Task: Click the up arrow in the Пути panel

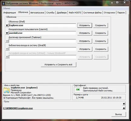Action: [124, 108]
